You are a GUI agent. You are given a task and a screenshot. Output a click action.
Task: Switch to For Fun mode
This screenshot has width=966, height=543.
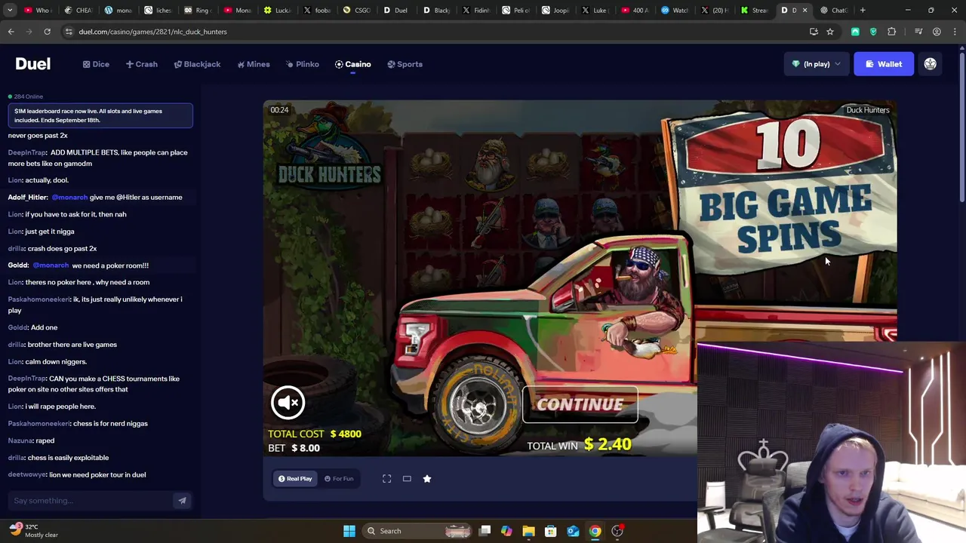click(339, 478)
